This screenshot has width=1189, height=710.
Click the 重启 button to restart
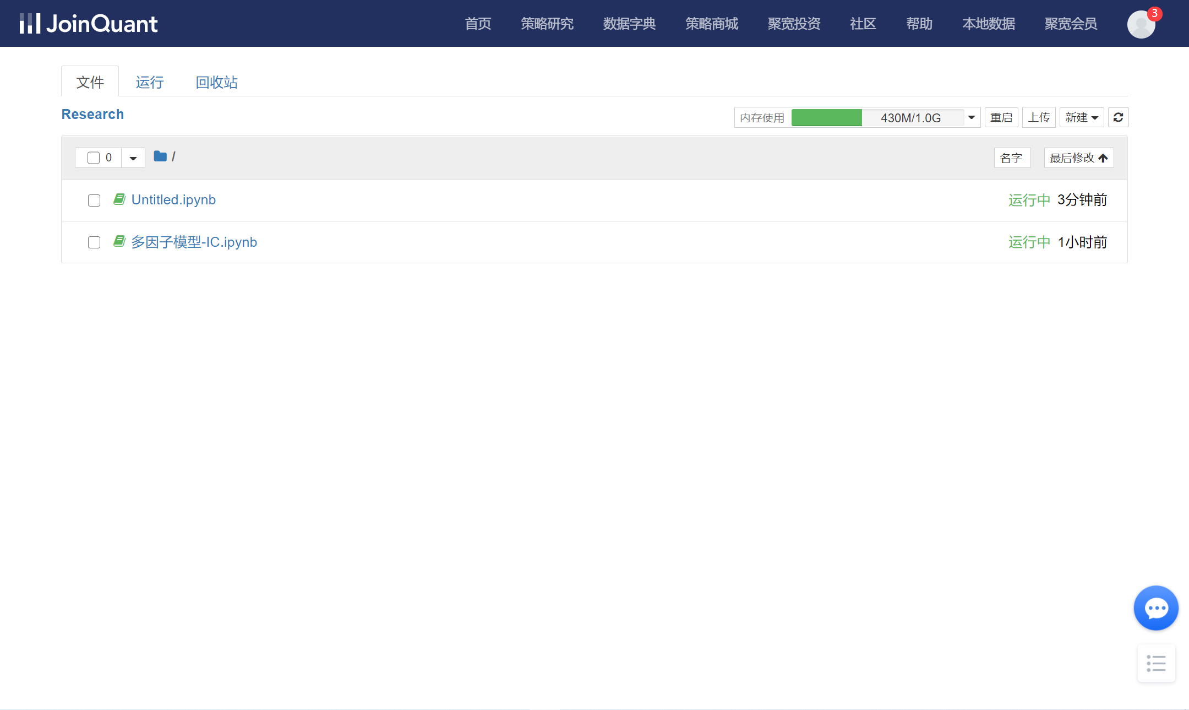click(1001, 117)
